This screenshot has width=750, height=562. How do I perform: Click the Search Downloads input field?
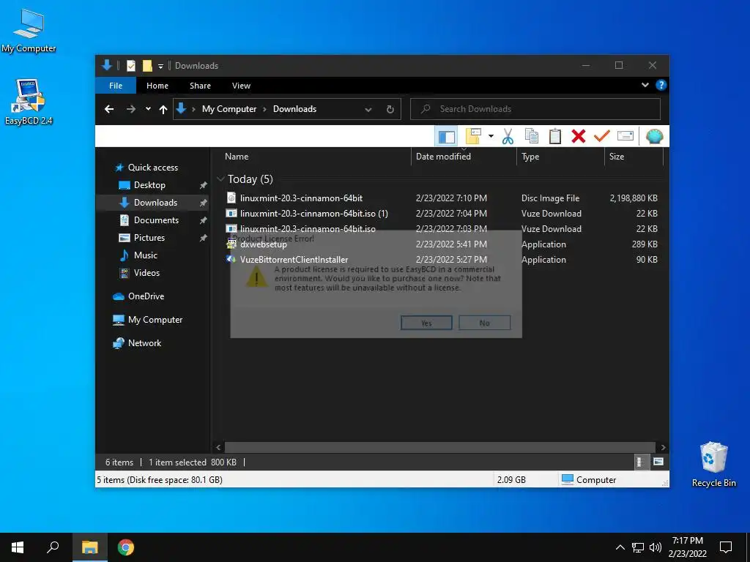[535, 109]
